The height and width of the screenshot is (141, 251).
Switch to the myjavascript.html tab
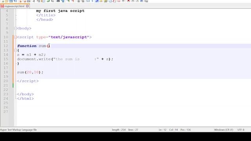click(x=14, y=6)
